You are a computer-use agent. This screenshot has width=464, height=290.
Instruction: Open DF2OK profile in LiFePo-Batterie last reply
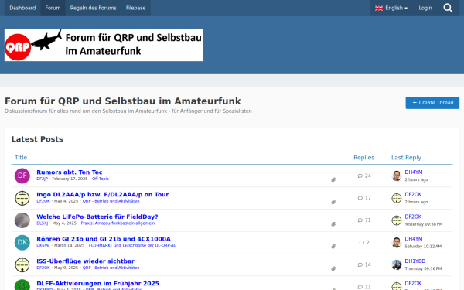point(413,217)
